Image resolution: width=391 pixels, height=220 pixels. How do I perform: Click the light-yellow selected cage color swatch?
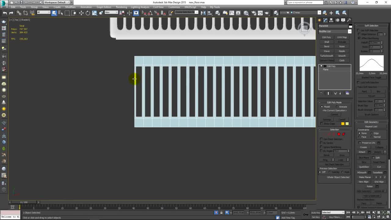coord(347,124)
